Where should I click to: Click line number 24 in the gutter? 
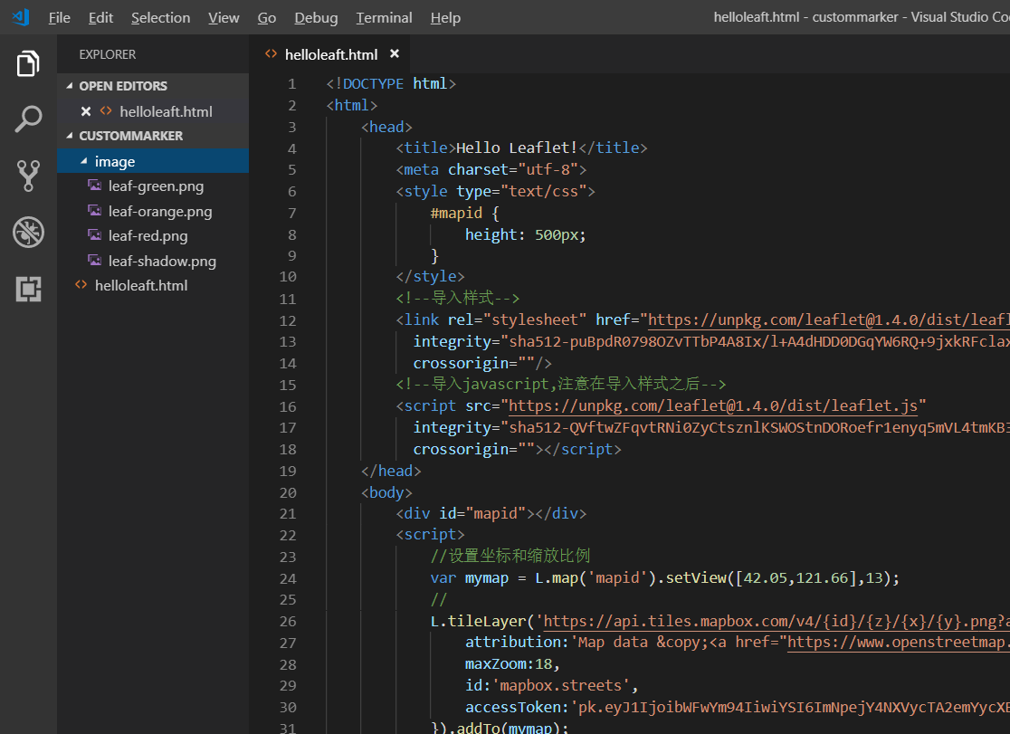click(287, 578)
